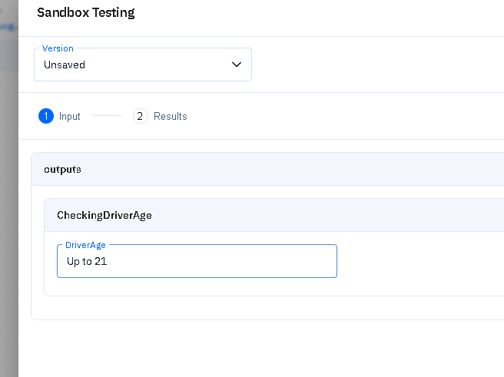Switch to the Input step
Screen dimensions: 504x377
69,116
